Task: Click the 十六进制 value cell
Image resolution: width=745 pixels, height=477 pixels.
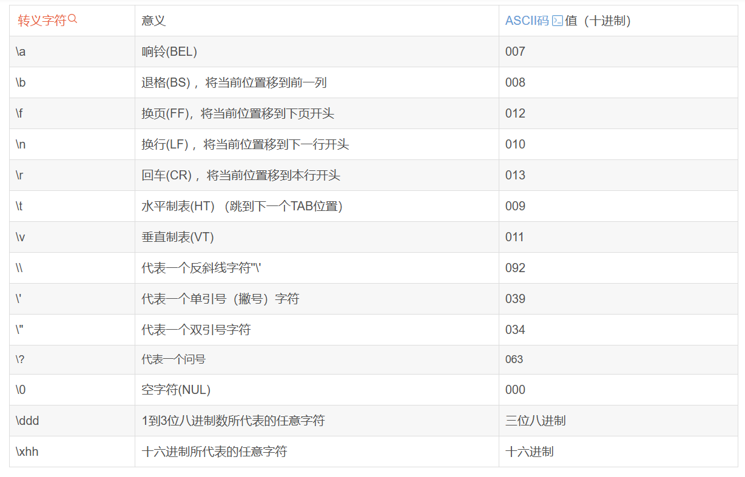Action: click(x=618, y=452)
